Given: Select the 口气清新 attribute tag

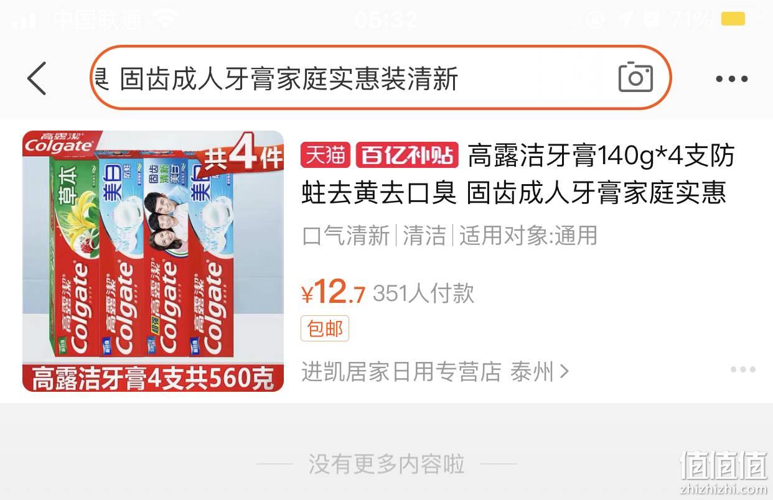Looking at the screenshot, I should 346,236.
